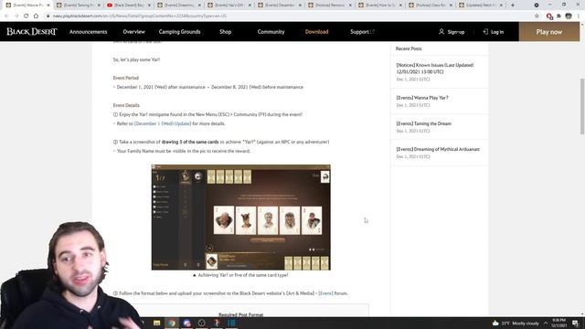
Task: Click the browser back arrow
Action: (x=6, y=16)
